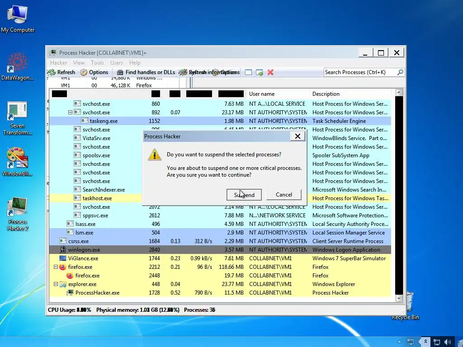Close the Process Hacker warning dialog
The image size is (463, 347).
pos(298,136)
